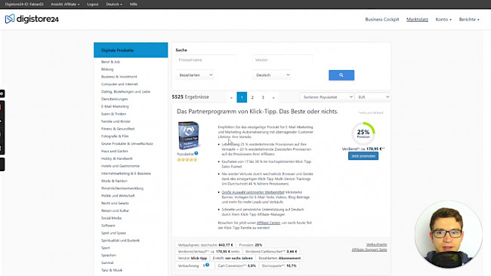Image resolution: width=491 pixels, height=276 pixels.
Task: Click the Verkaufsrang info icon
Action: tap(207, 265)
